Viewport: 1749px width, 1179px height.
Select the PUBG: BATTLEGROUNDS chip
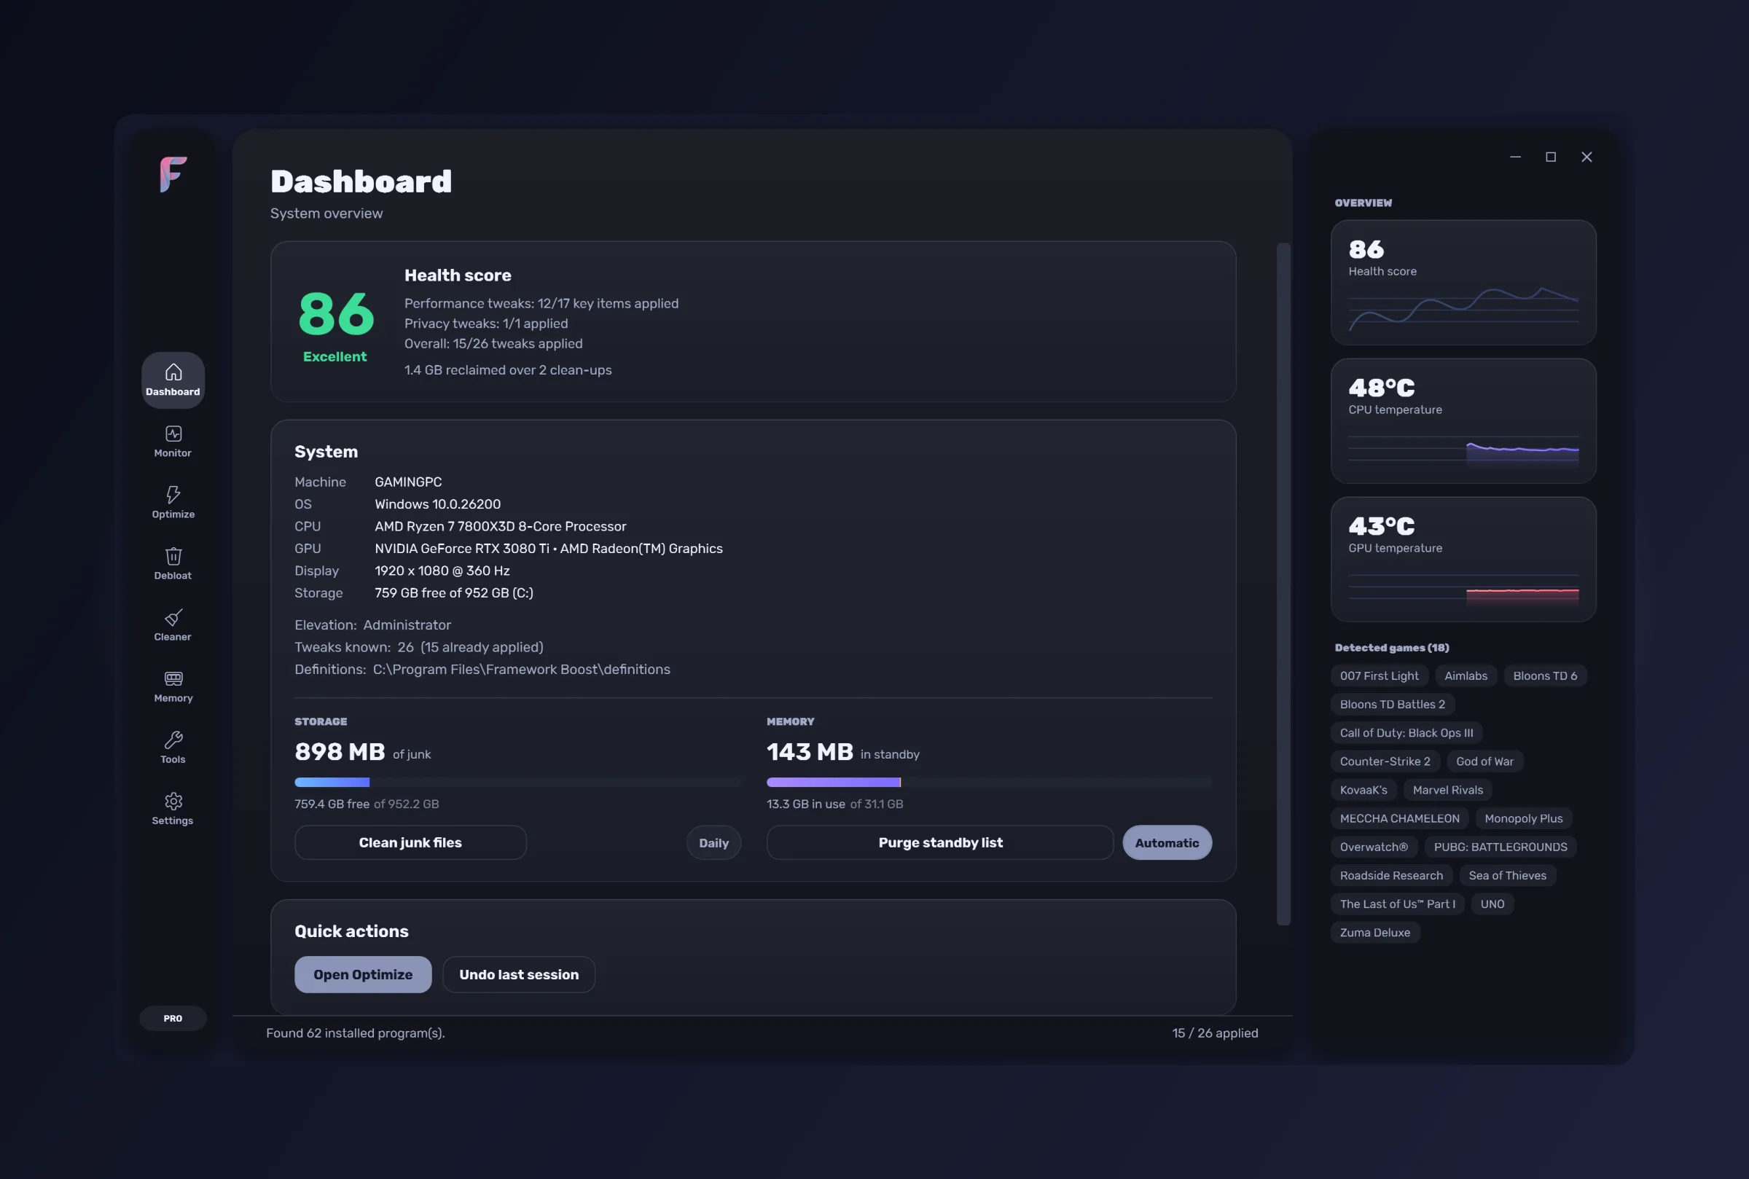pos(1500,847)
